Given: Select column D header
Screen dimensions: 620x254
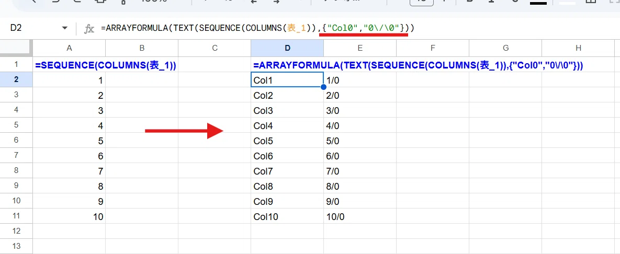Looking at the screenshot, I should tap(287, 48).
